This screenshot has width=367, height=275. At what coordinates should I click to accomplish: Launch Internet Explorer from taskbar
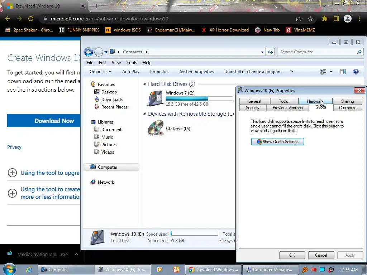tap(29, 270)
